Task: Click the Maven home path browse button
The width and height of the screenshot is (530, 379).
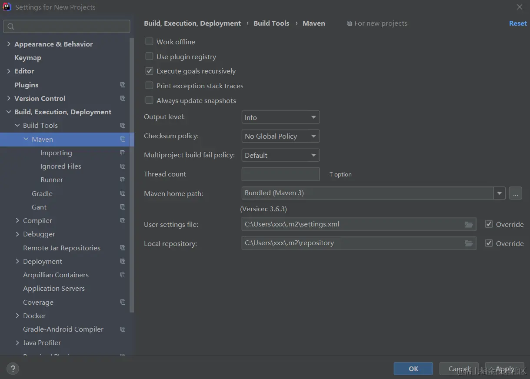Action: point(515,193)
